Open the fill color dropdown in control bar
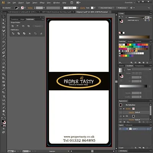 19,8
